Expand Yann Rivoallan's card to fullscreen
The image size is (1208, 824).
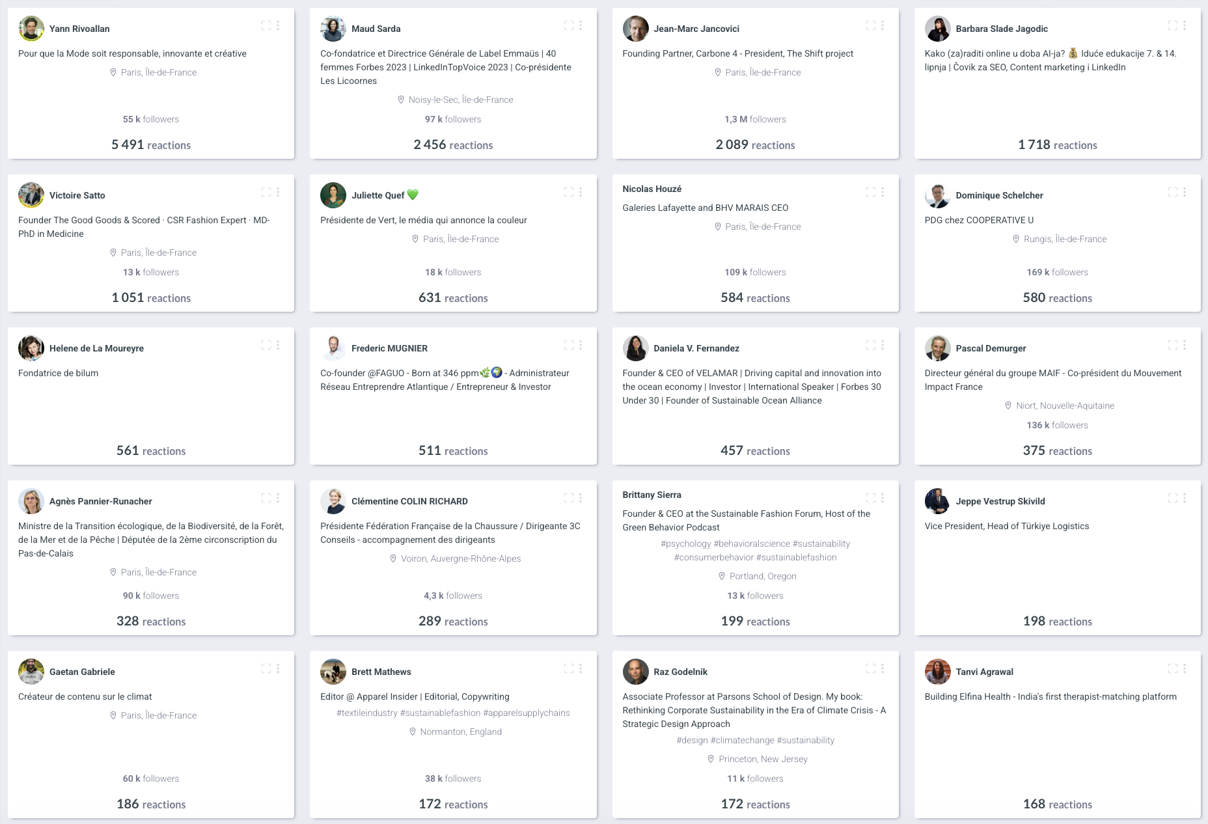pos(266,25)
